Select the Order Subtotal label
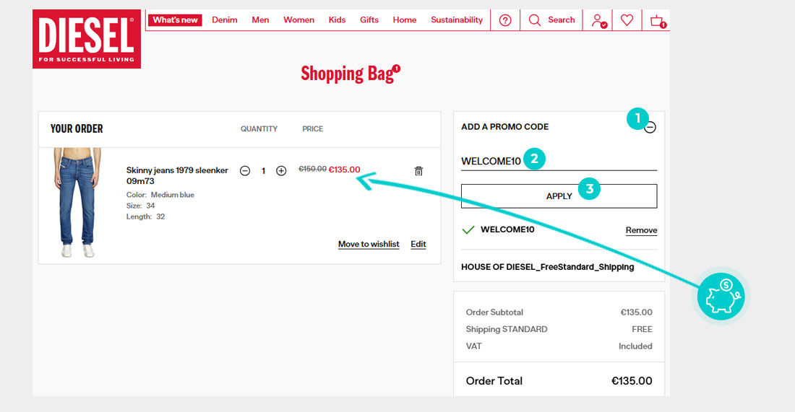 (494, 312)
